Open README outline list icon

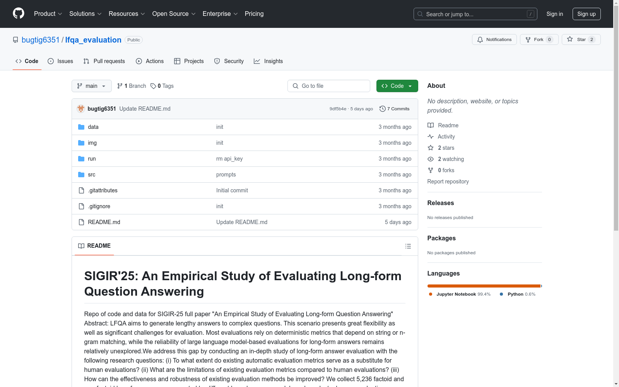[408, 246]
